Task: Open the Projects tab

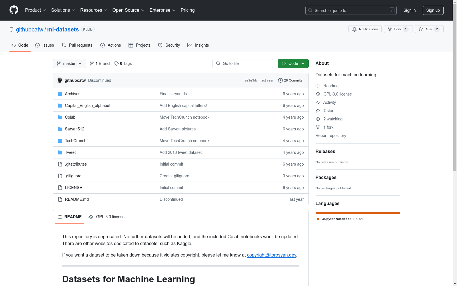Action: (x=139, y=45)
